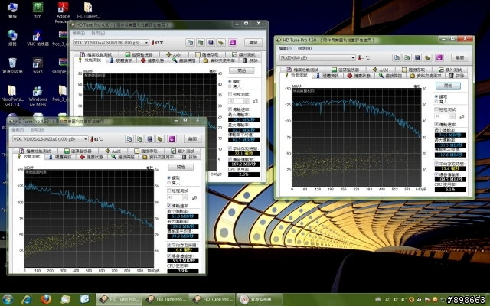Start benchmark in JRAID window
Image resolution: width=490 pixels, height=306 pixels.
coord(448,86)
